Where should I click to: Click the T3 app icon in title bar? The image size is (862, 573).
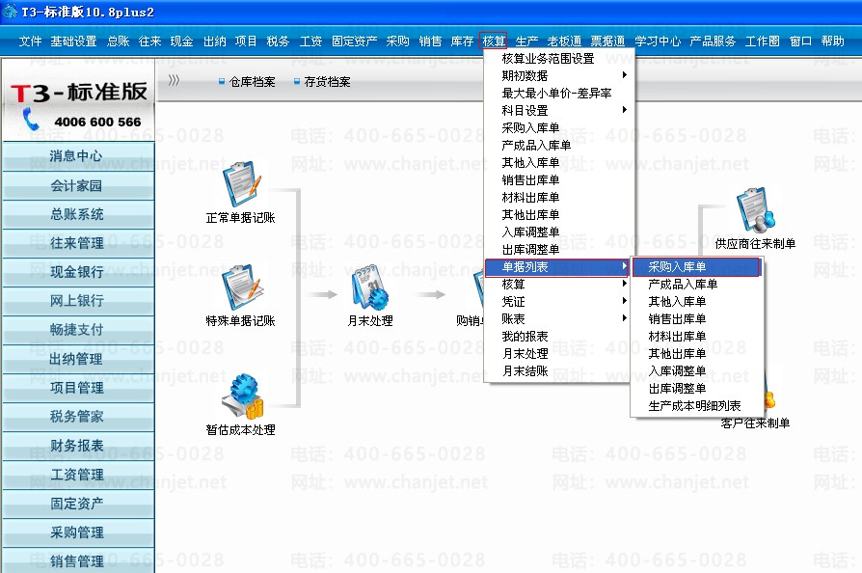[x=10, y=12]
